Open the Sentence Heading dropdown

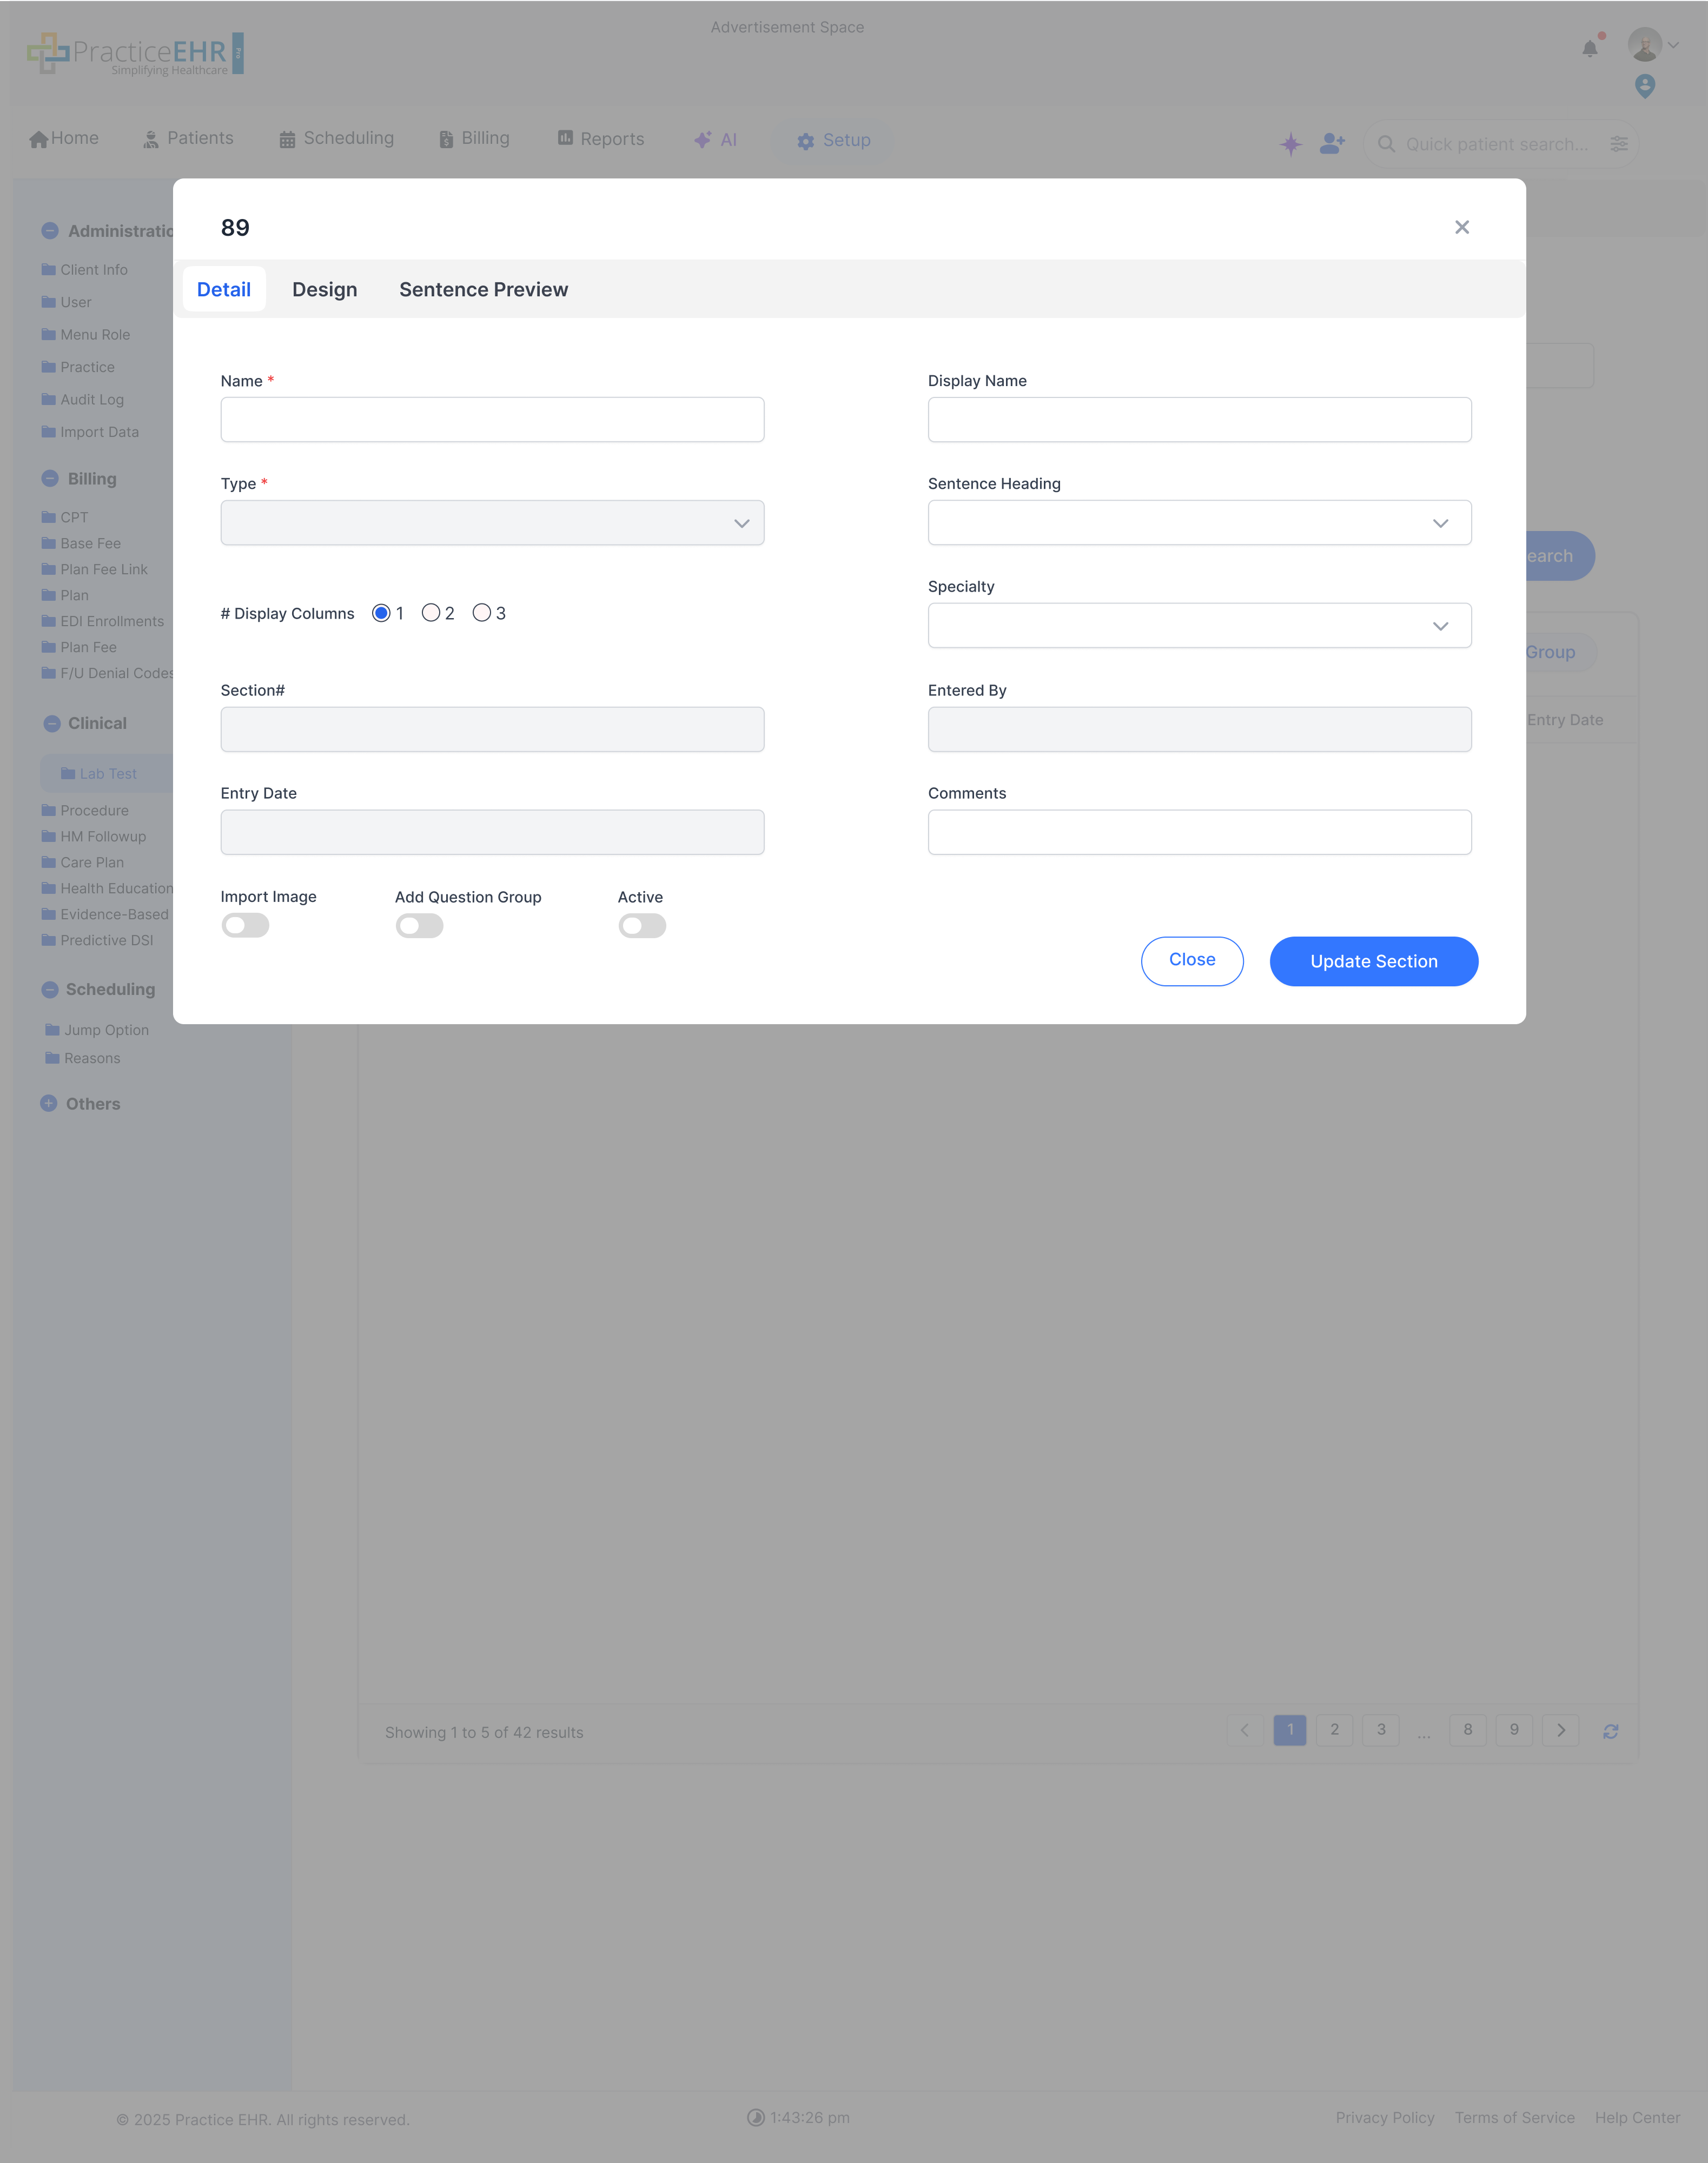point(1199,523)
